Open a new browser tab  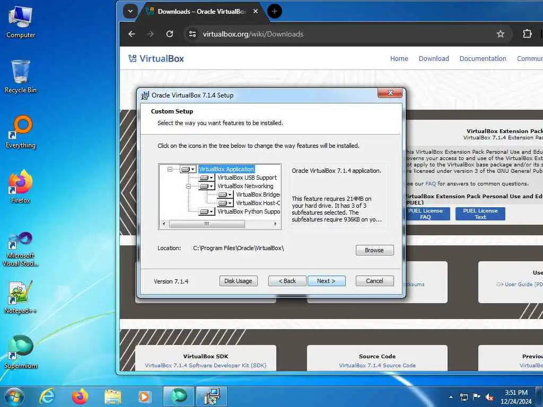(275, 11)
